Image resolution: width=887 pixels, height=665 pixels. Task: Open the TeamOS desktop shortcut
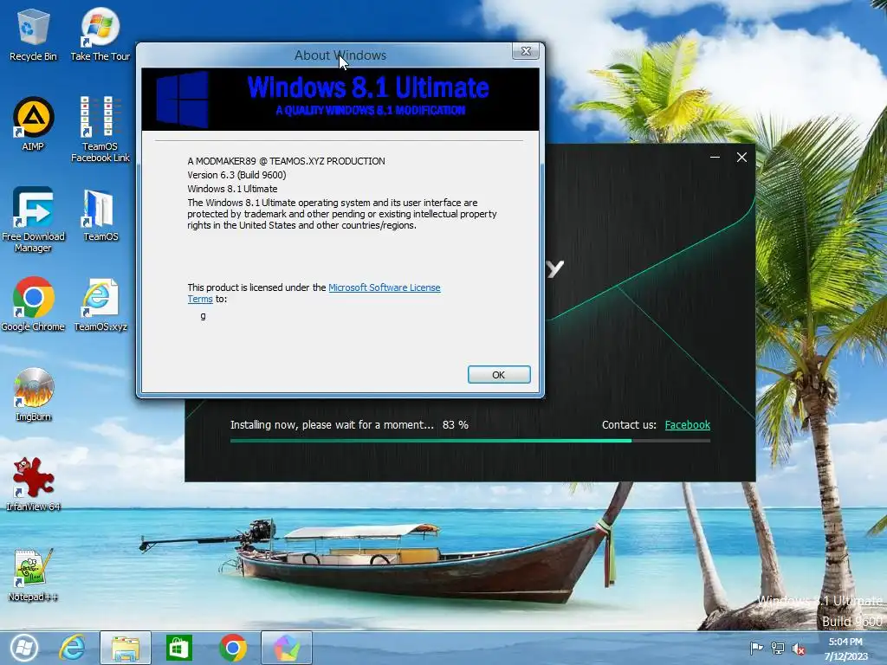(x=100, y=215)
